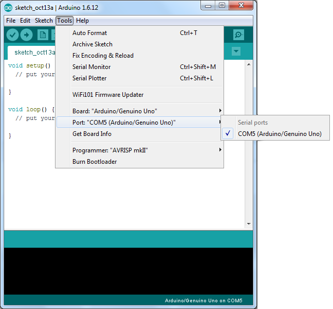The width and height of the screenshot is (333, 309).
Task: Click the Verify checkmark toolbar icon
Action: click(12, 35)
